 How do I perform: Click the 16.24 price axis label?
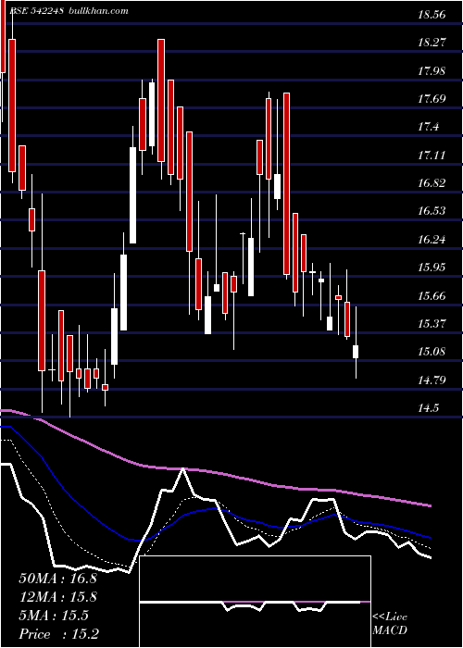click(432, 239)
